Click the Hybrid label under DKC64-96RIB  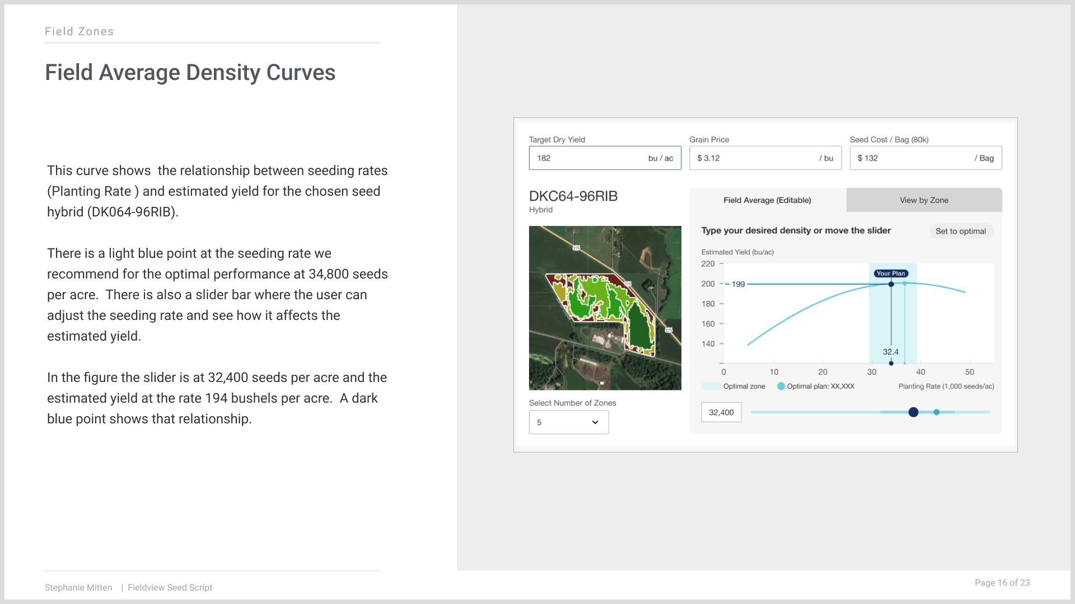point(541,210)
